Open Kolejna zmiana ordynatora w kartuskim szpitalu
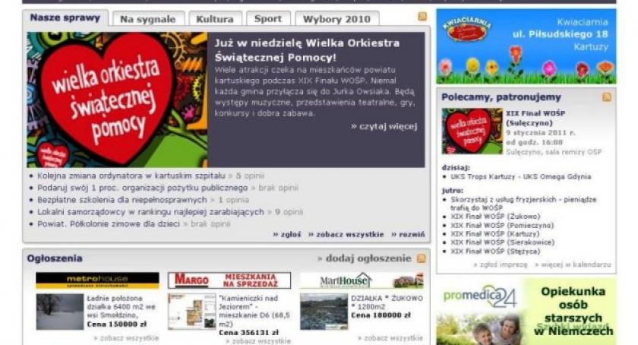This screenshot has height=345, width=638. point(131,176)
